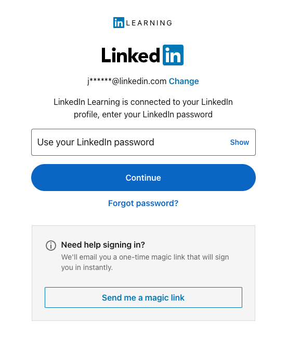This screenshot has height=339, width=288.
Task: Click the "@linkedin.com" portion of the email
Action: tap(139, 82)
